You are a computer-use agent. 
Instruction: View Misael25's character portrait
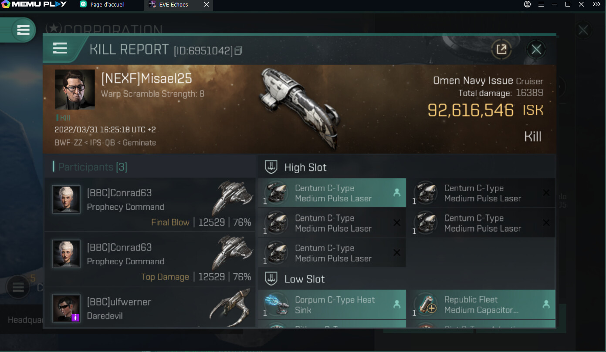click(74, 89)
